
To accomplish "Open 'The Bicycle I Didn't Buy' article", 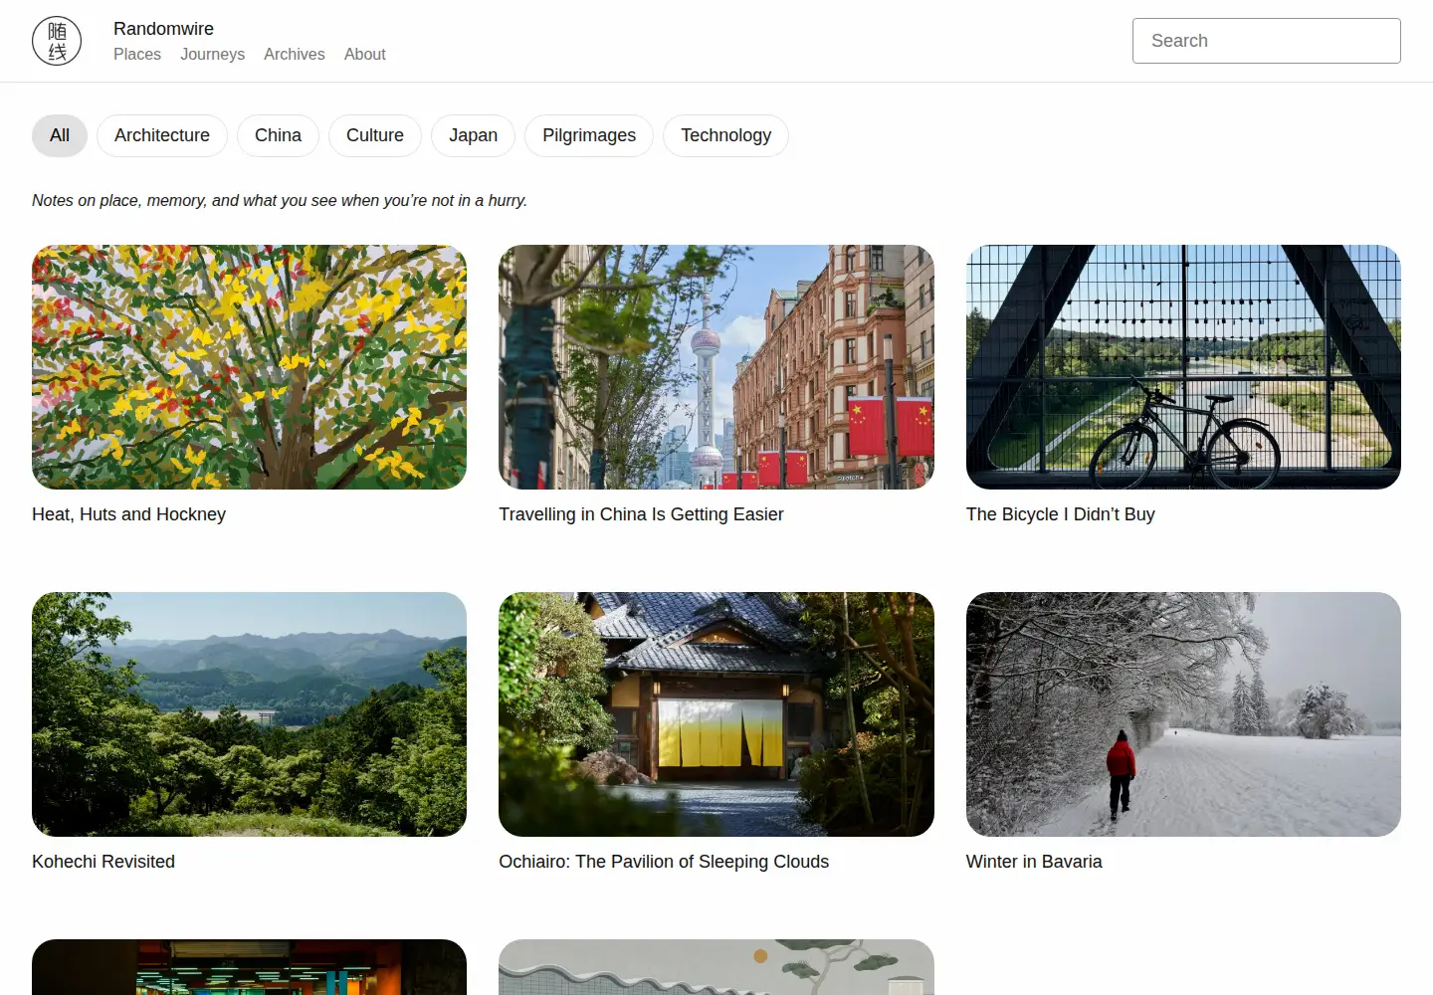I will tap(1061, 514).
